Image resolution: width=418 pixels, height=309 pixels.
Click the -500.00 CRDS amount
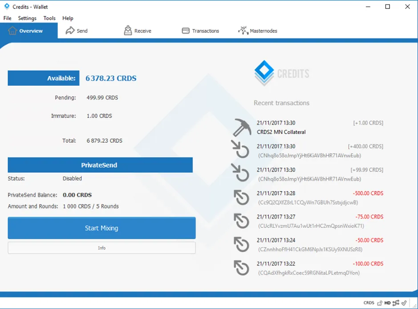click(368, 194)
